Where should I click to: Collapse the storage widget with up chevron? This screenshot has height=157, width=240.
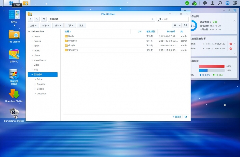tap(234, 21)
